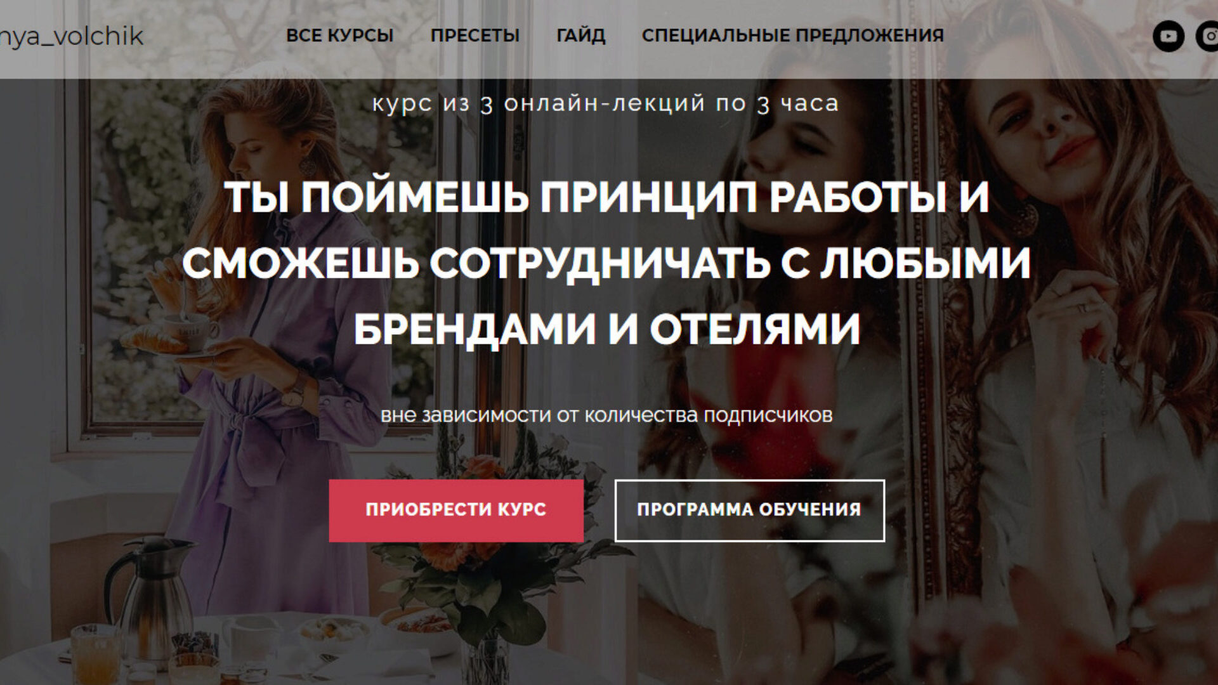Image resolution: width=1218 pixels, height=685 pixels.
Task: Open the ПРЕСЕТЫ menu item
Action: click(x=475, y=36)
